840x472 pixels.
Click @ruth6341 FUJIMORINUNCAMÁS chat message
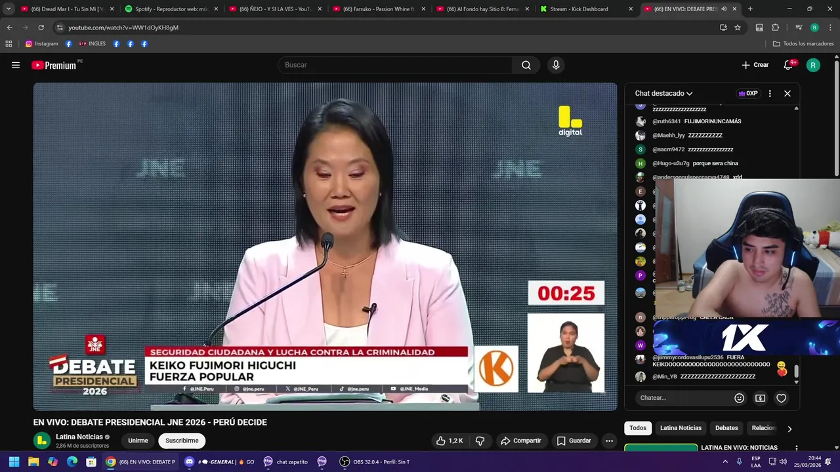coord(688,121)
